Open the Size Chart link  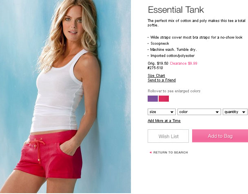click(156, 76)
